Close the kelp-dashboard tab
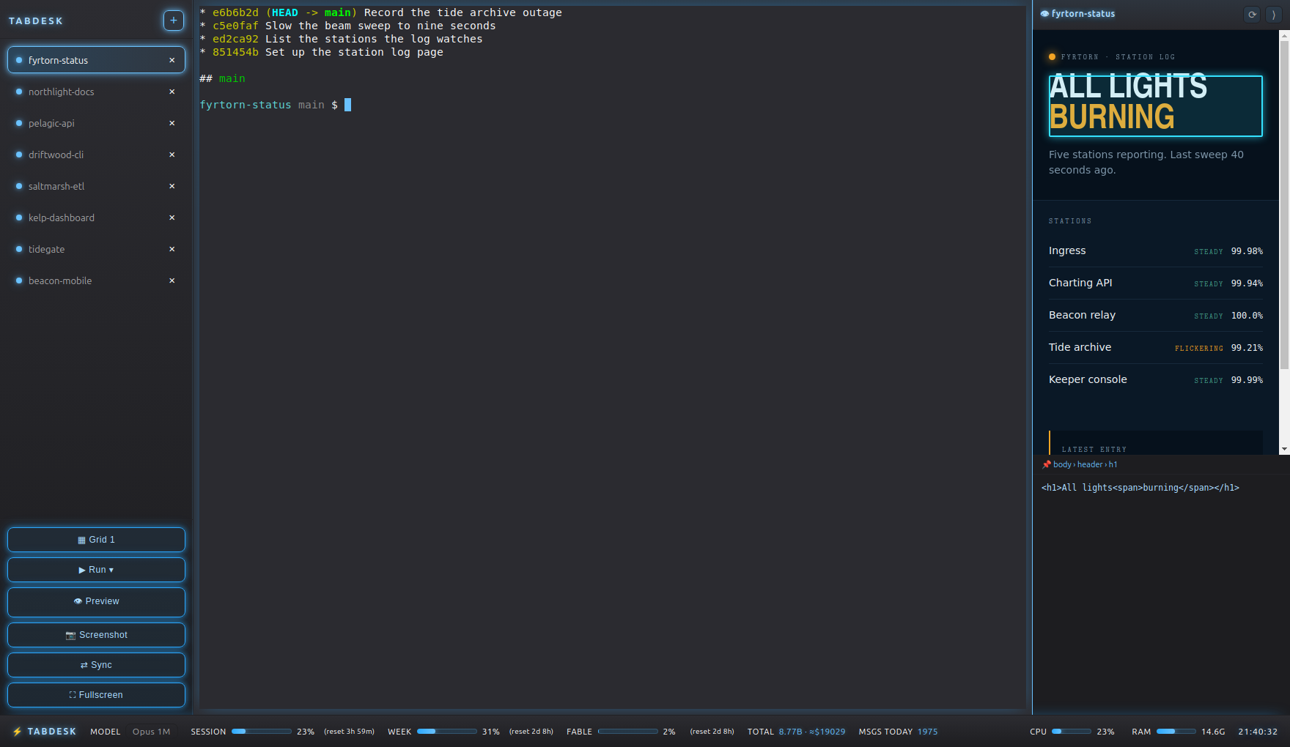Image resolution: width=1290 pixels, height=747 pixels. [172, 218]
